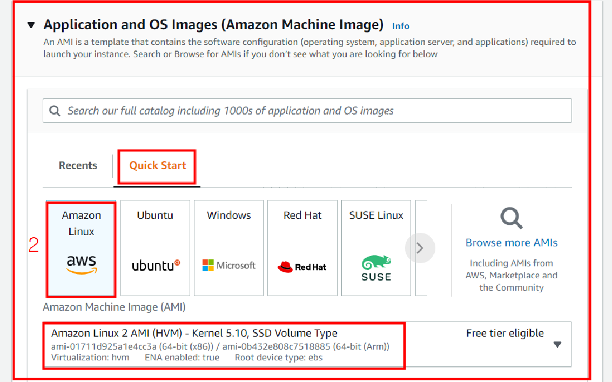Select the Windows AMI card
This screenshot has width=612, height=382.
coord(228,248)
